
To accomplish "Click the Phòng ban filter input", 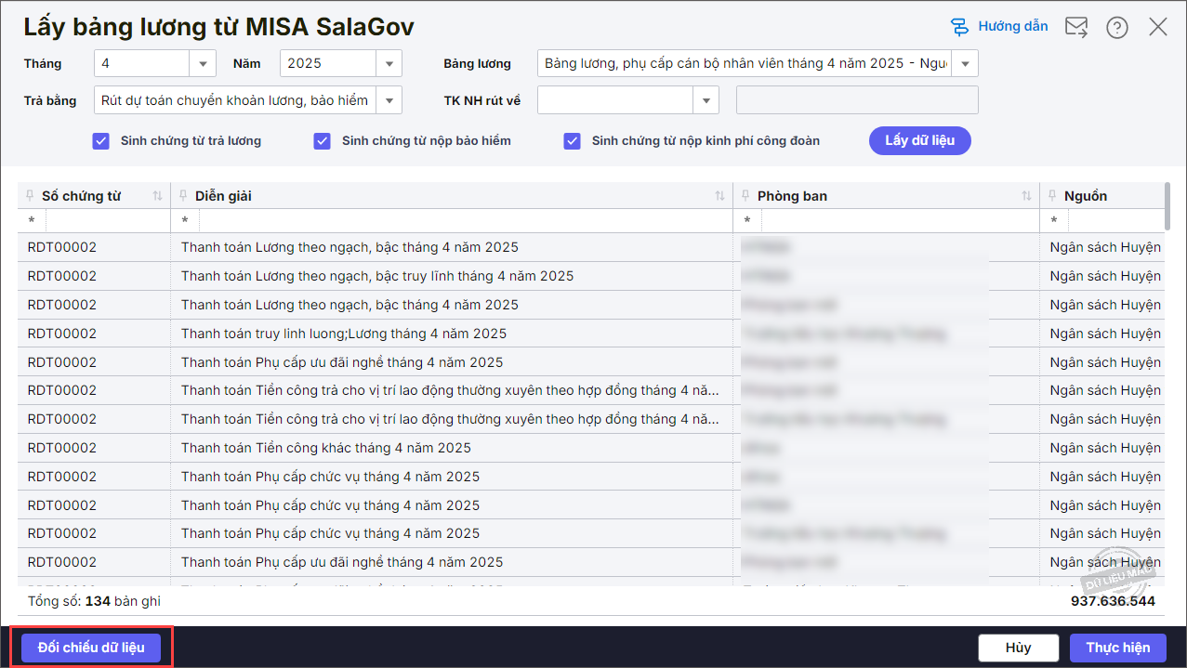I will point(900,221).
